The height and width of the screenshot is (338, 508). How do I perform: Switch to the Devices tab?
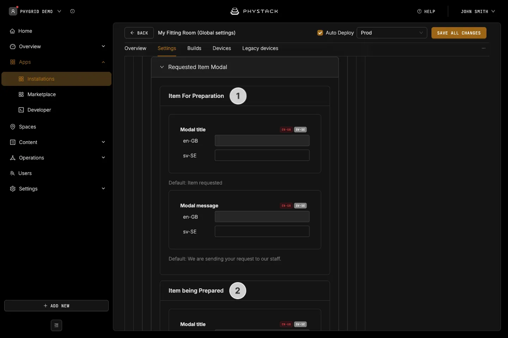coord(222,48)
